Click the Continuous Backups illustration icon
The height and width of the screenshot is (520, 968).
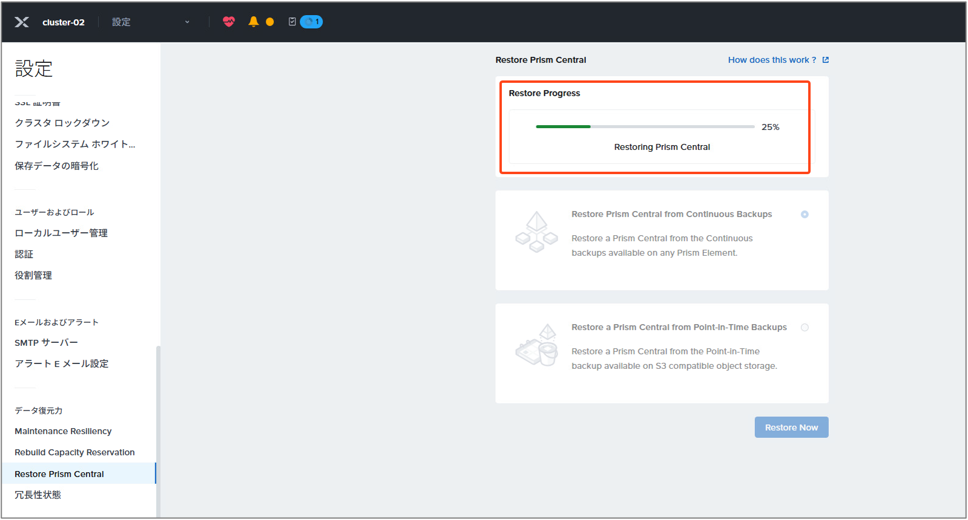(536, 232)
